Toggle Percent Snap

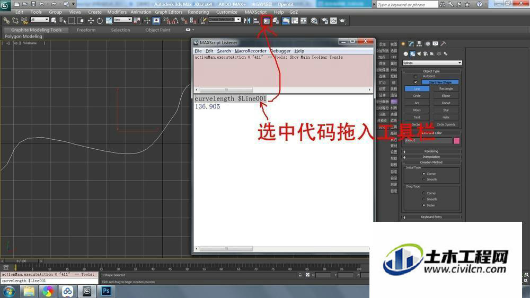[x=184, y=21]
